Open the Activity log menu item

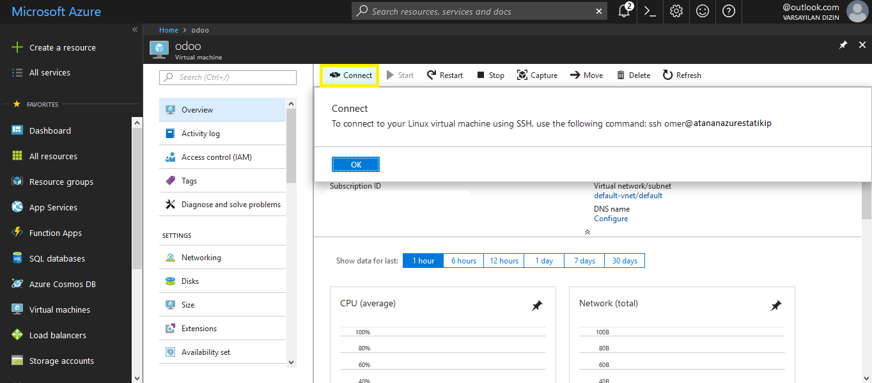200,134
